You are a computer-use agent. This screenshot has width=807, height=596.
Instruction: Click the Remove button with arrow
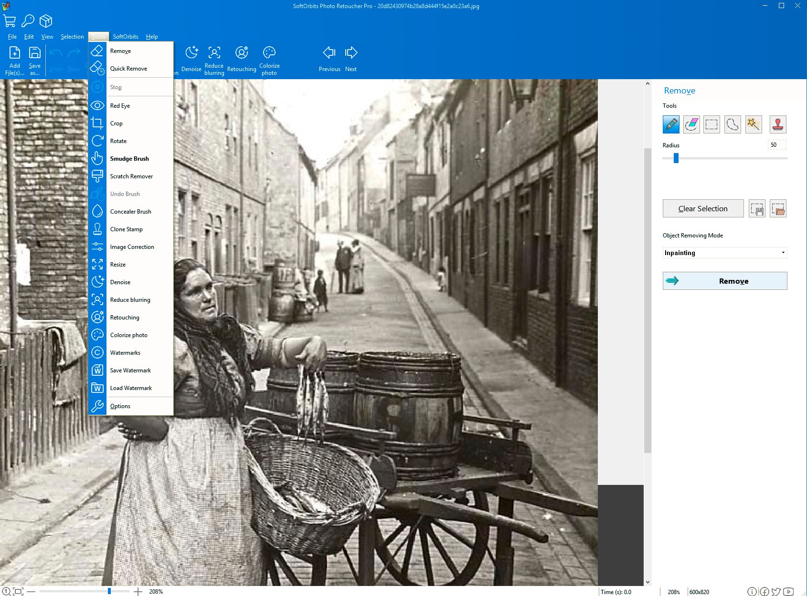pos(724,281)
